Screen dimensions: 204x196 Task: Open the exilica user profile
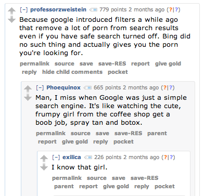pyautogui.click(x=72, y=157)
